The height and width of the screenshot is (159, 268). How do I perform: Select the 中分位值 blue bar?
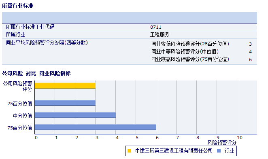pyautogui.click(x=75, y=115)
